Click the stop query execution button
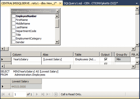140x99 pixels. pos(56,94)
